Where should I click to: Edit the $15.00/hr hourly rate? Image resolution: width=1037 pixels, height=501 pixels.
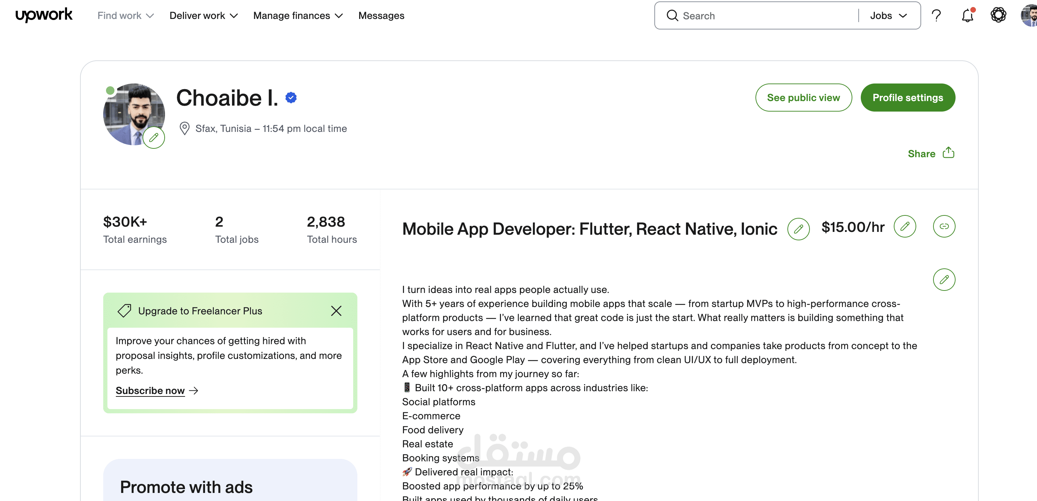point(905,226)
